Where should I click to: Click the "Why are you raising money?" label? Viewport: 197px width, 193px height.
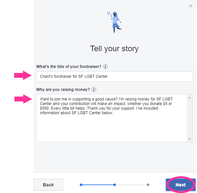[x=63, y=90]
